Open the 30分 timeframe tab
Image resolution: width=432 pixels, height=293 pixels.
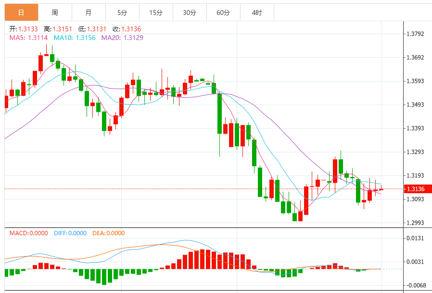(x=190, y=13)
